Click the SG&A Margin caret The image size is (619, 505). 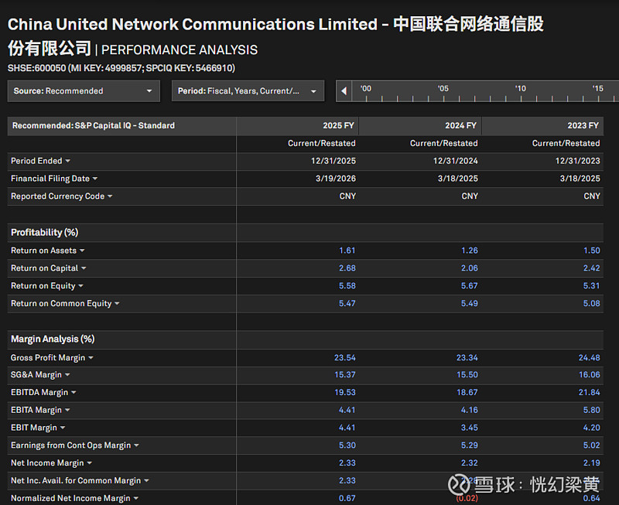coord(67,375)
